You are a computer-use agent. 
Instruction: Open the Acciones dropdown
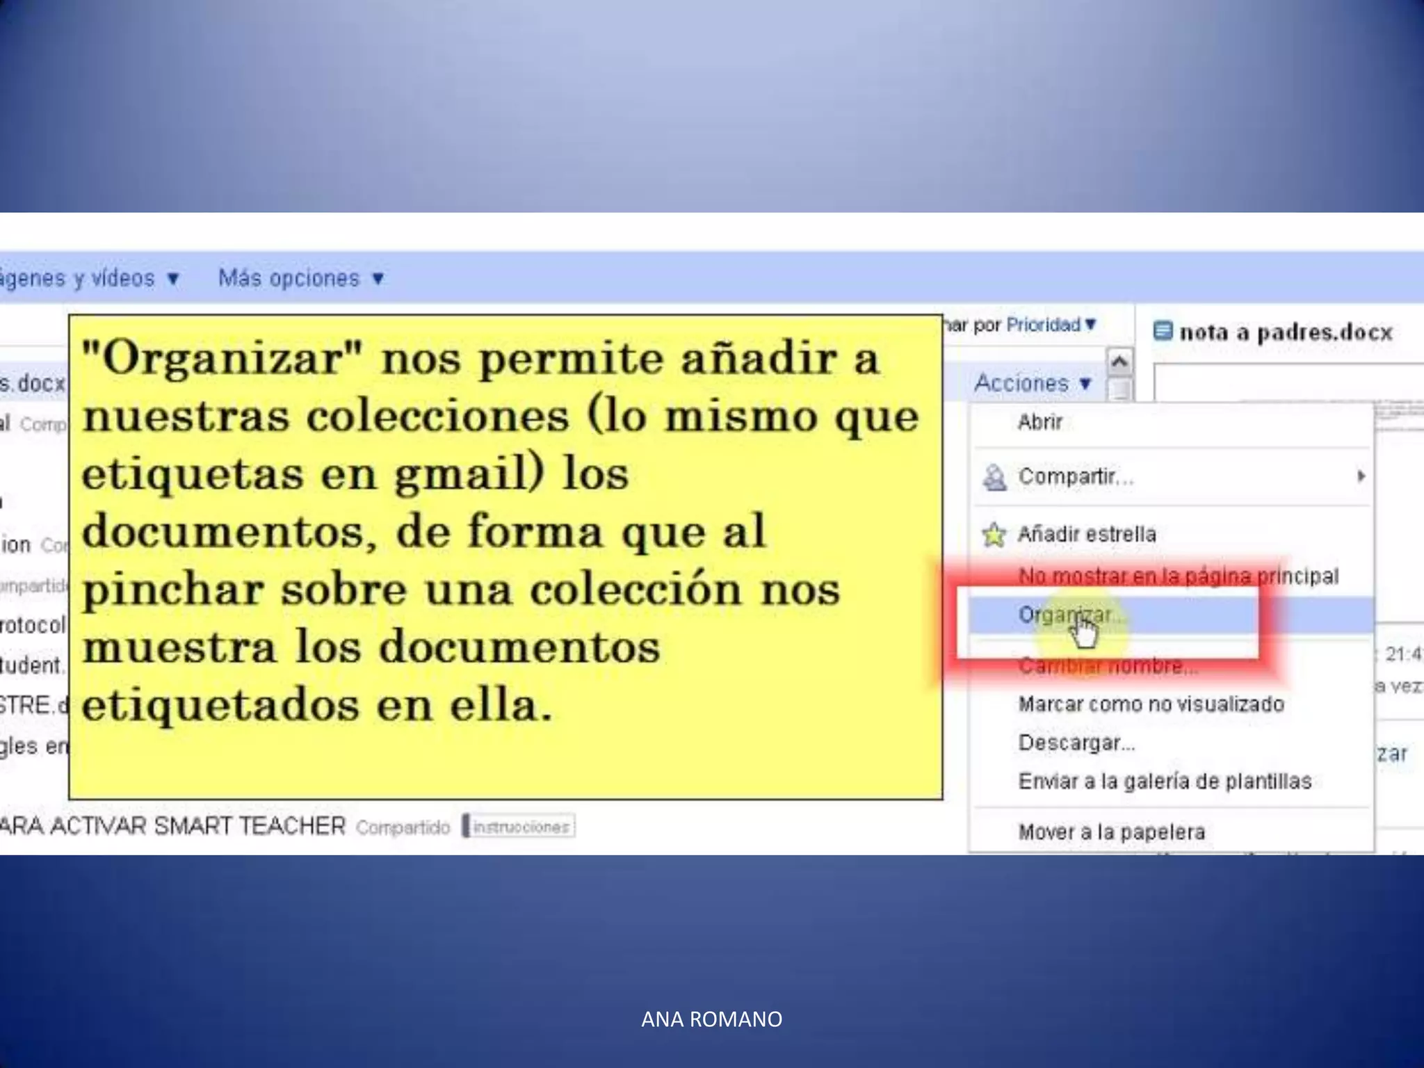(1033, 383)
